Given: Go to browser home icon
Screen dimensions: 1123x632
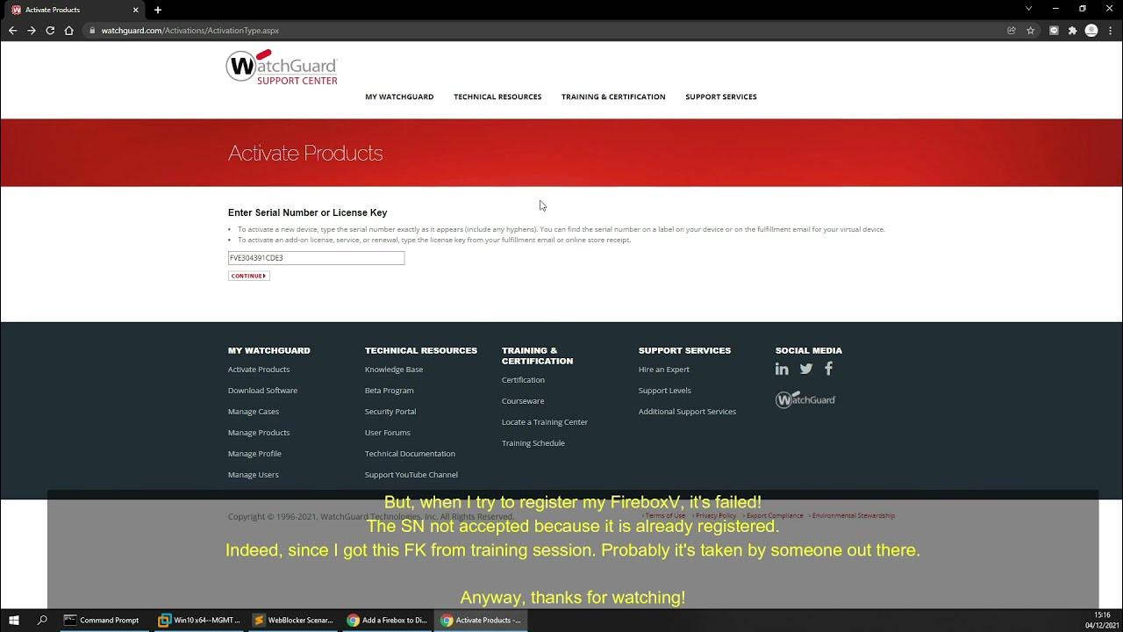Looking at the screenshot, I should point(69,30).
